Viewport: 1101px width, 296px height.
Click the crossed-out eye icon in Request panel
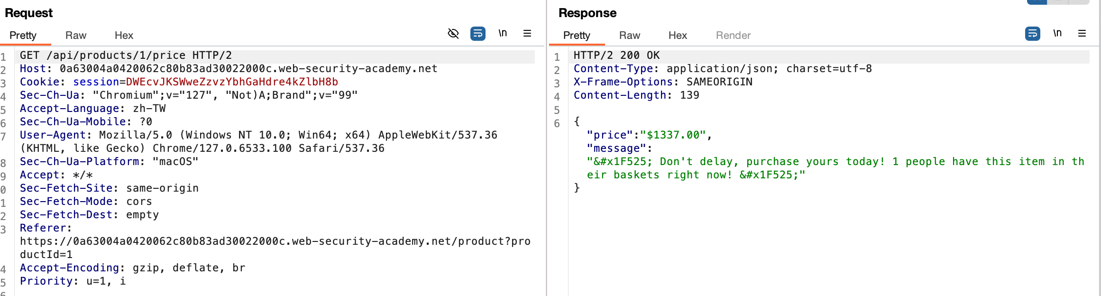tap(453, 33)
